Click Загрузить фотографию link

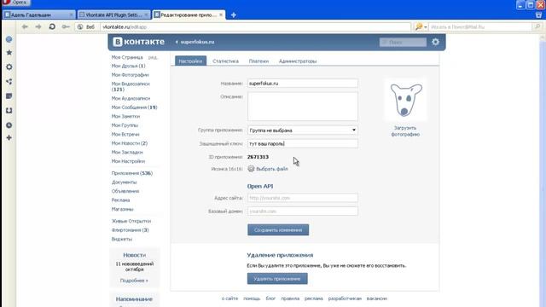405,131
